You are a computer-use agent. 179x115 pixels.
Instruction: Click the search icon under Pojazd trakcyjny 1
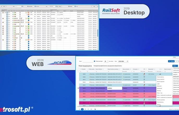pyautogui.click(x=165, y=72)
